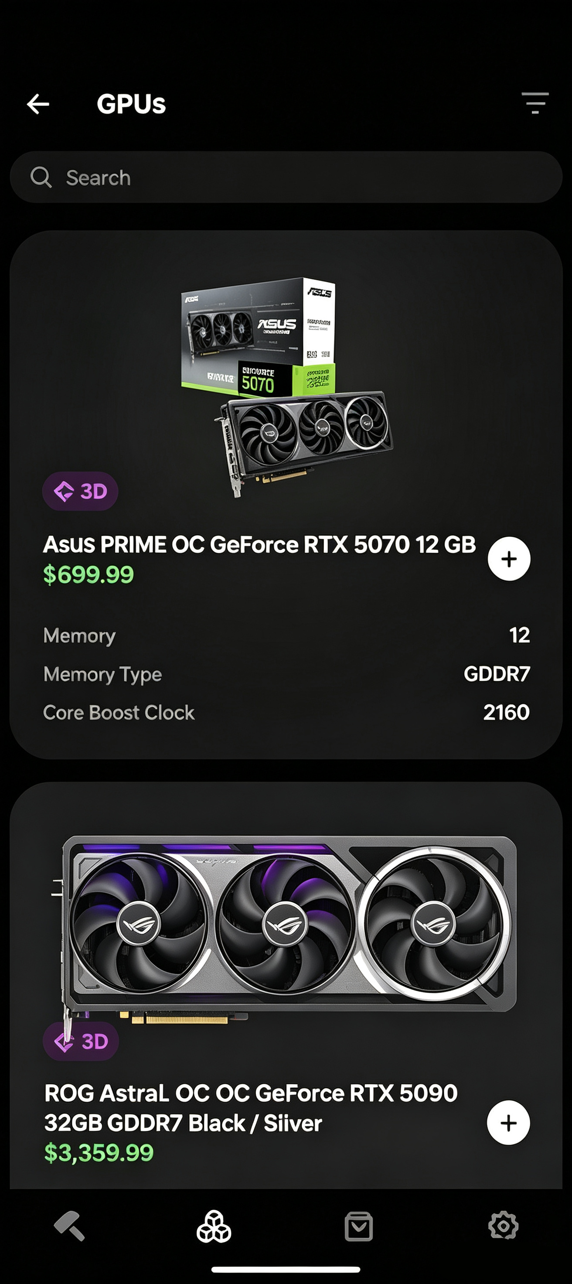Go back using the arrow icon
572x1284 pixels.
click(38, 104)
